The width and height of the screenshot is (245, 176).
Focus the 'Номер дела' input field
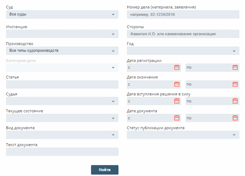tap(183, 14)
